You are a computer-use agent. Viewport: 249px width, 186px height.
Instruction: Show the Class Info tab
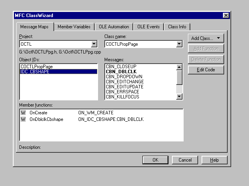coord(177,27)
